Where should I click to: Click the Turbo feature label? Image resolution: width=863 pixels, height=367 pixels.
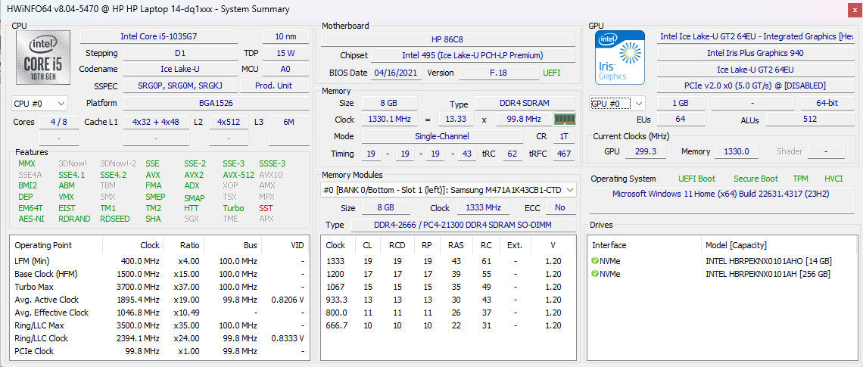pyautogui.click(x=233, y=209)
